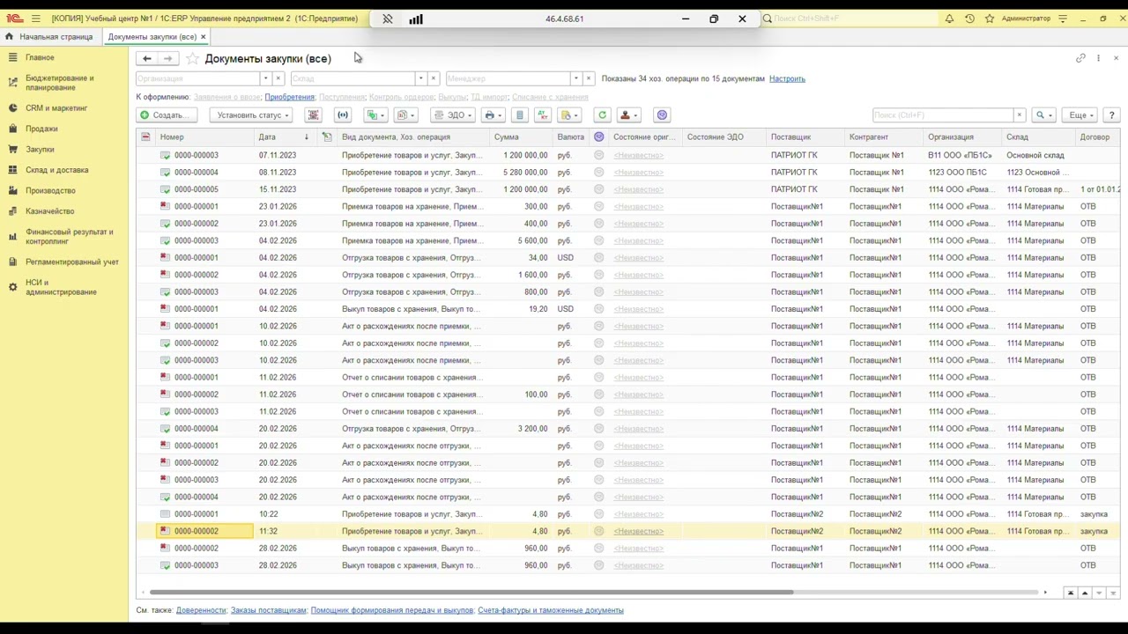Sort by the Сумма column header
Screen dimensions: 1128x634
click(x=520, y=137)
